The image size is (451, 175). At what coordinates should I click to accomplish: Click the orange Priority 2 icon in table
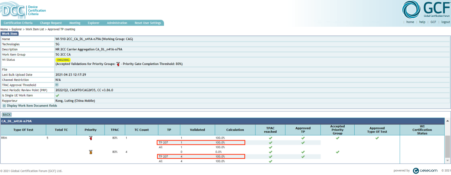coord(91,152)
